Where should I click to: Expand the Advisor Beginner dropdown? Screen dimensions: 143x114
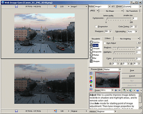[x=115, y=111]
